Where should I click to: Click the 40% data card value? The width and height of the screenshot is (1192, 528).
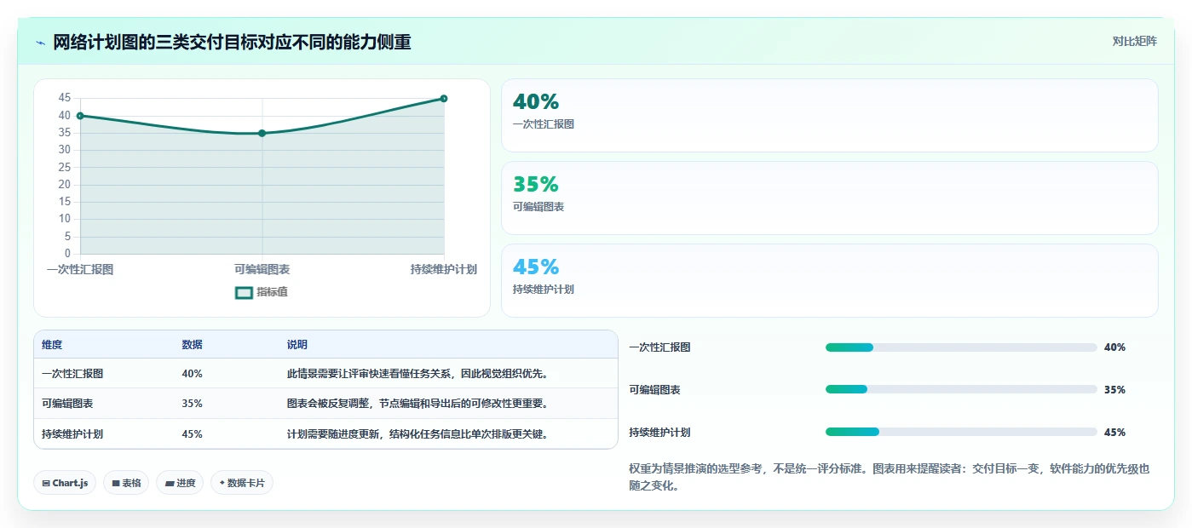tap(536, 102)
